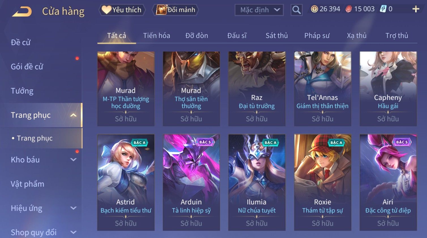Open Đổi mảnh chest button
427x238 pixels.
pyautogui.click(x=176, y=10)
